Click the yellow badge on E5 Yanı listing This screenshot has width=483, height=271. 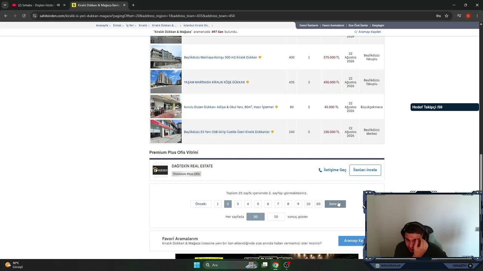pos(272,132)
